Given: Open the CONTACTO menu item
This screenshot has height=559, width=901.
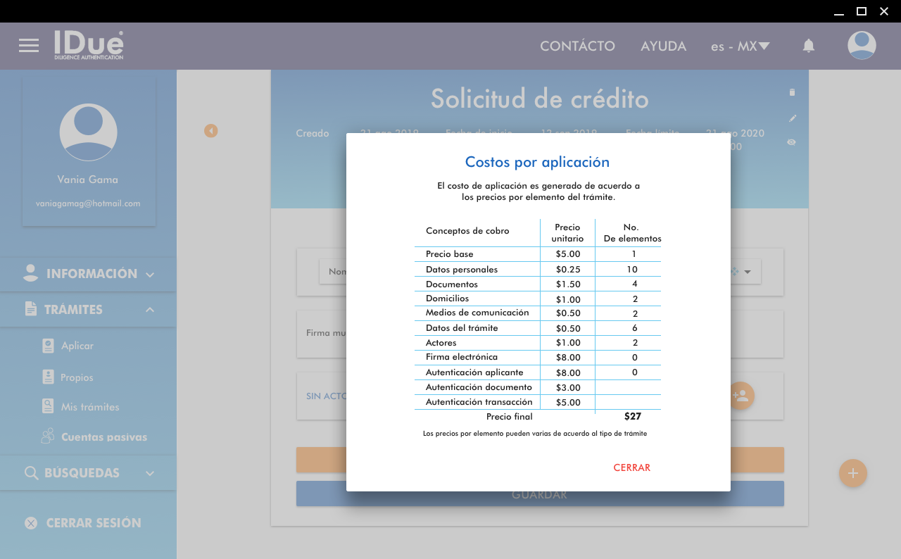Looking at the screenshot, I should point(577,46).
